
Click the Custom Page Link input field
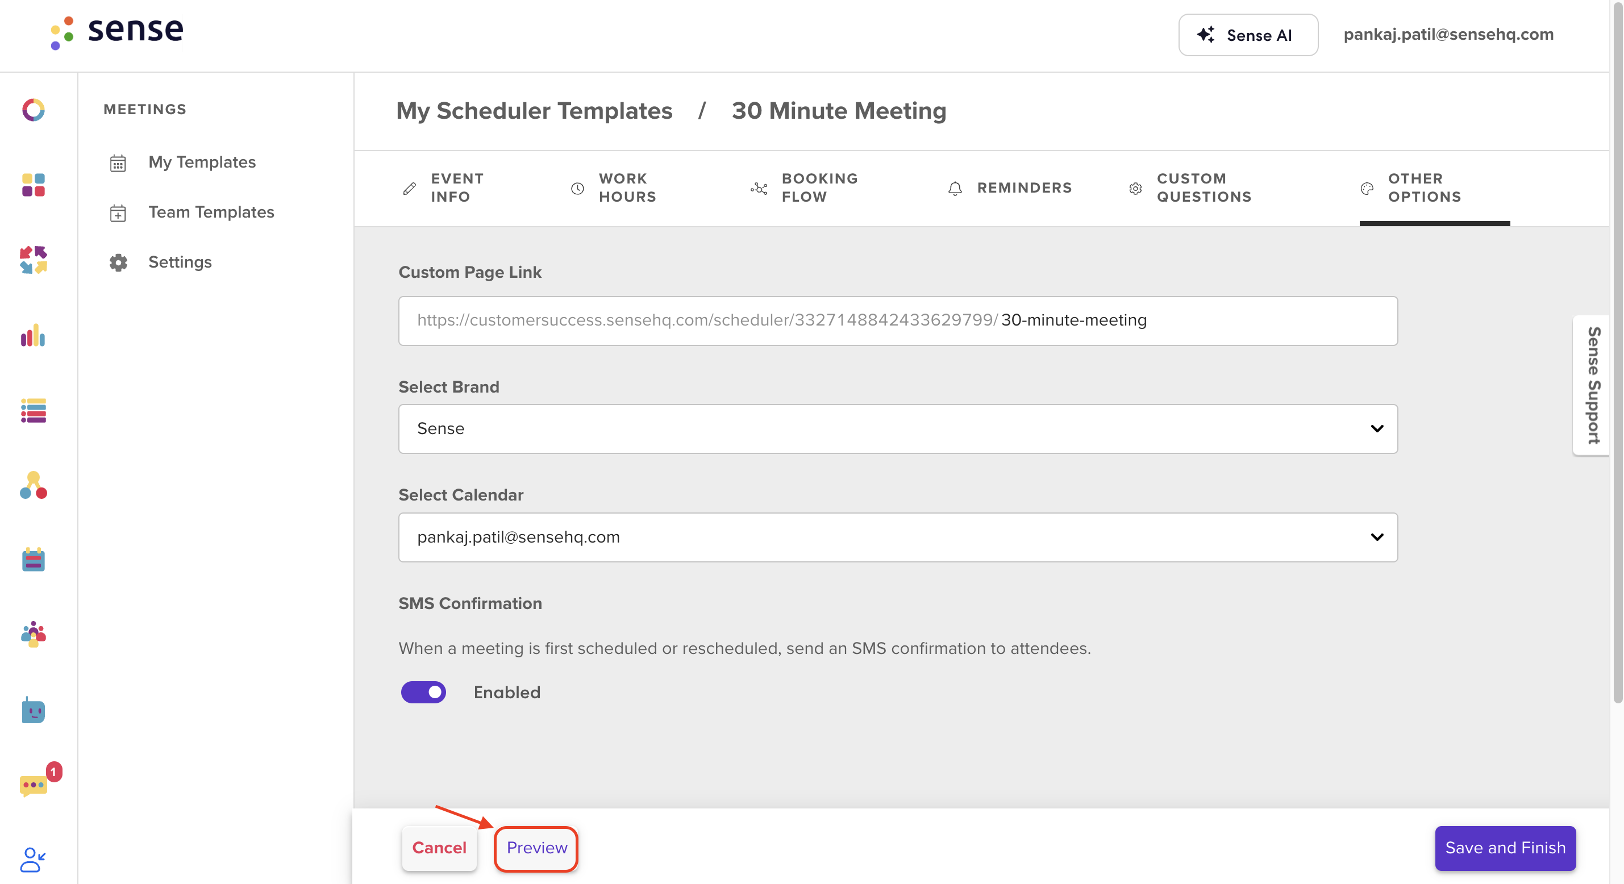coord(898,321)
